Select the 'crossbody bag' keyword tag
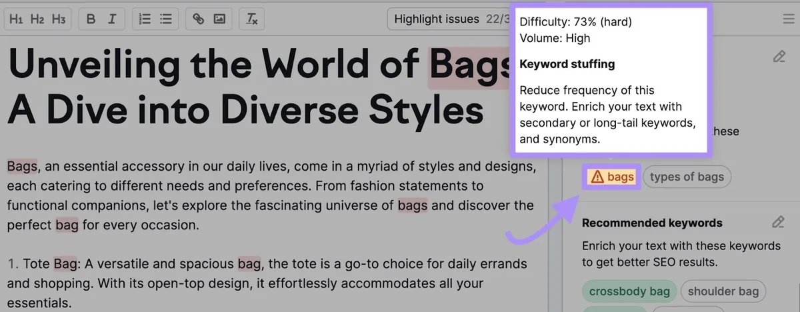Viewport: 800px width, 312px height. tap(629, 291)
